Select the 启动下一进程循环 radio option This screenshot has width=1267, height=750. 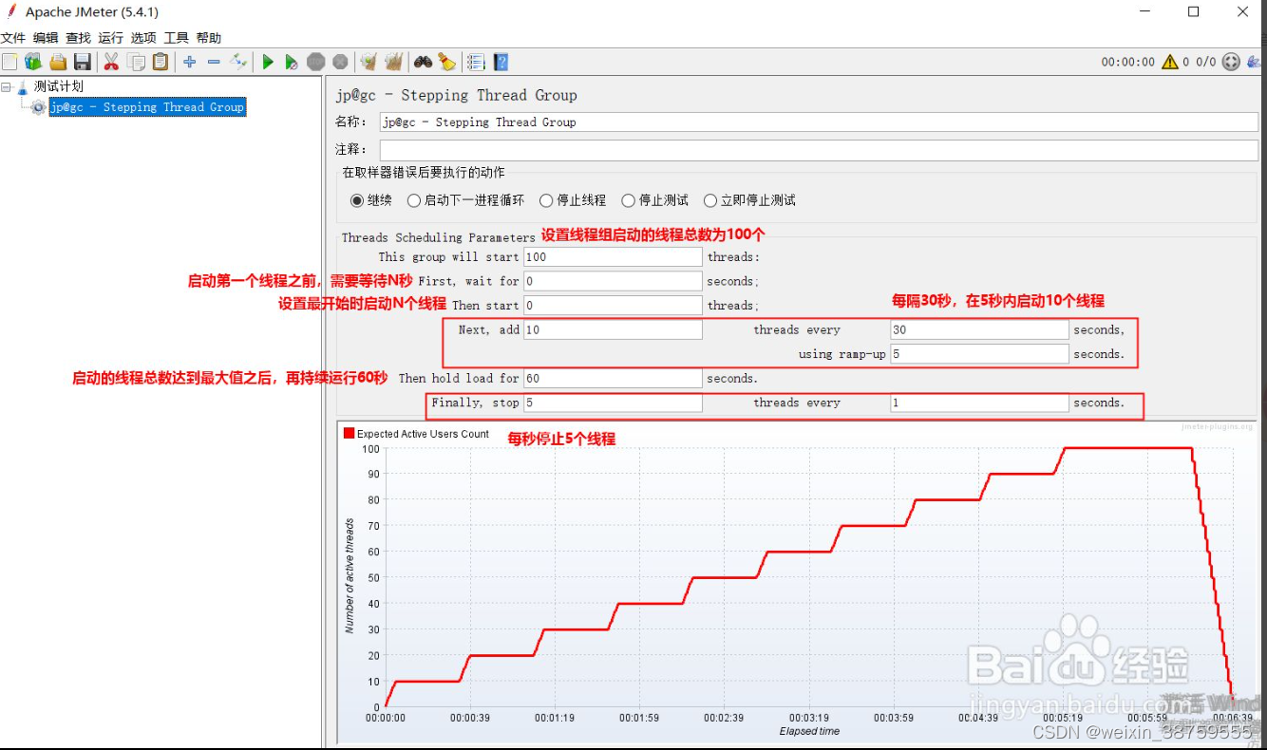pyautogui.click(x=414, y=200)
